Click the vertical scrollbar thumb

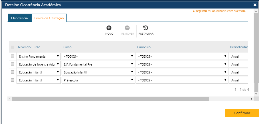tap(256, 52)
